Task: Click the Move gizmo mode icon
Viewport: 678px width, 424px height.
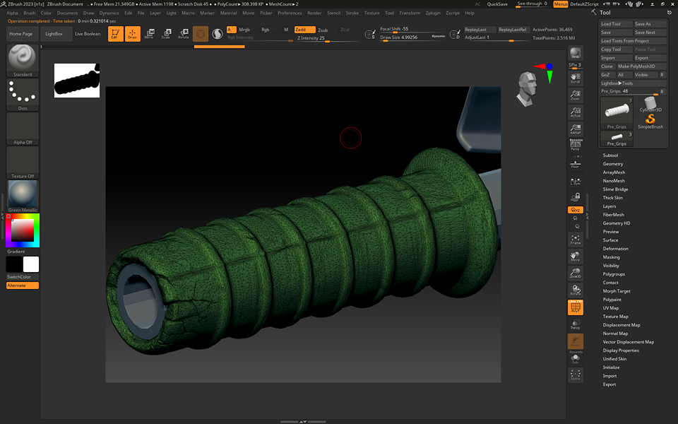Action: point(149,33)
